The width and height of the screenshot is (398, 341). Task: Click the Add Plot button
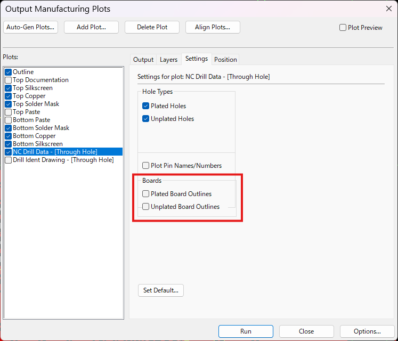click(x=91, y=27)
